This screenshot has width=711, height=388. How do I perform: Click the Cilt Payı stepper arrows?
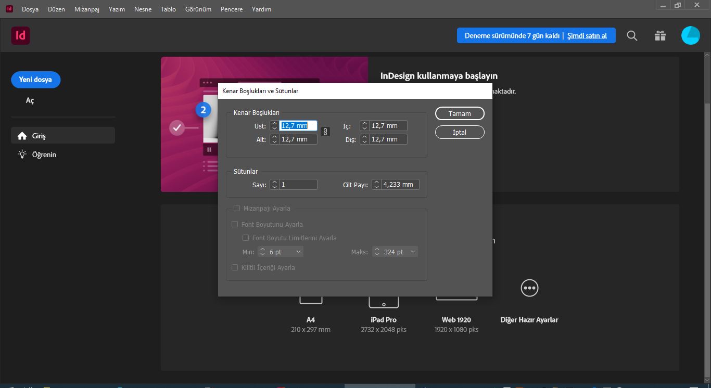(376, 185)
